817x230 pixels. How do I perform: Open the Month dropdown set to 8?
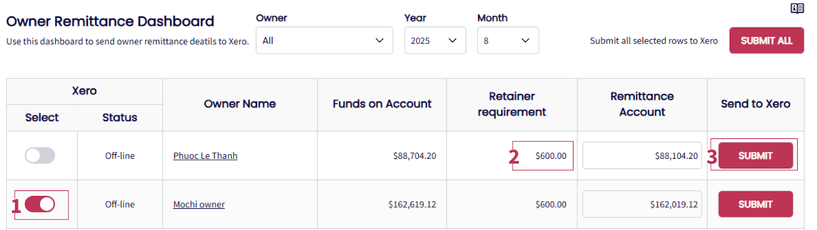click(x=508, y=41)
